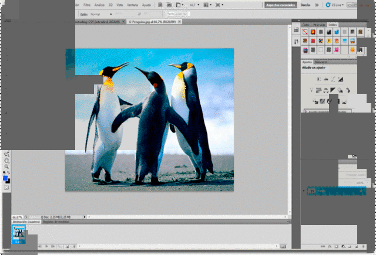
Task: Add a Selective Color adjustment
Action: click(344, 101)
